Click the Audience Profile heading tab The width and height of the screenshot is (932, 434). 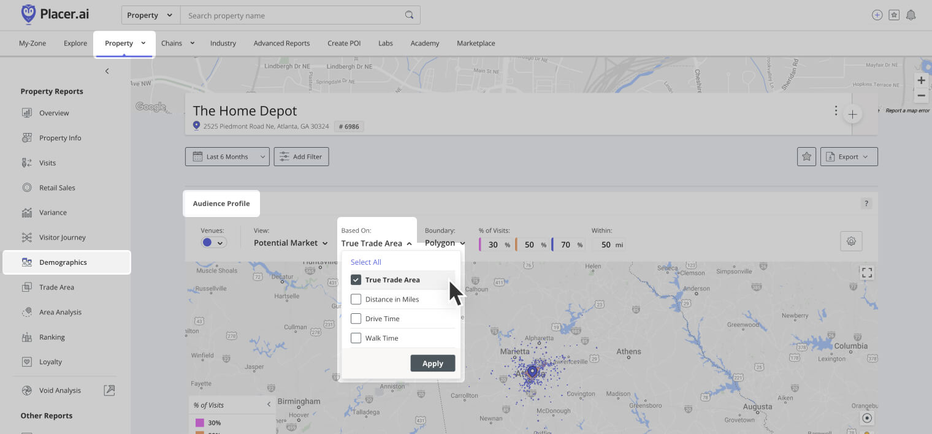tap(221, 204)
